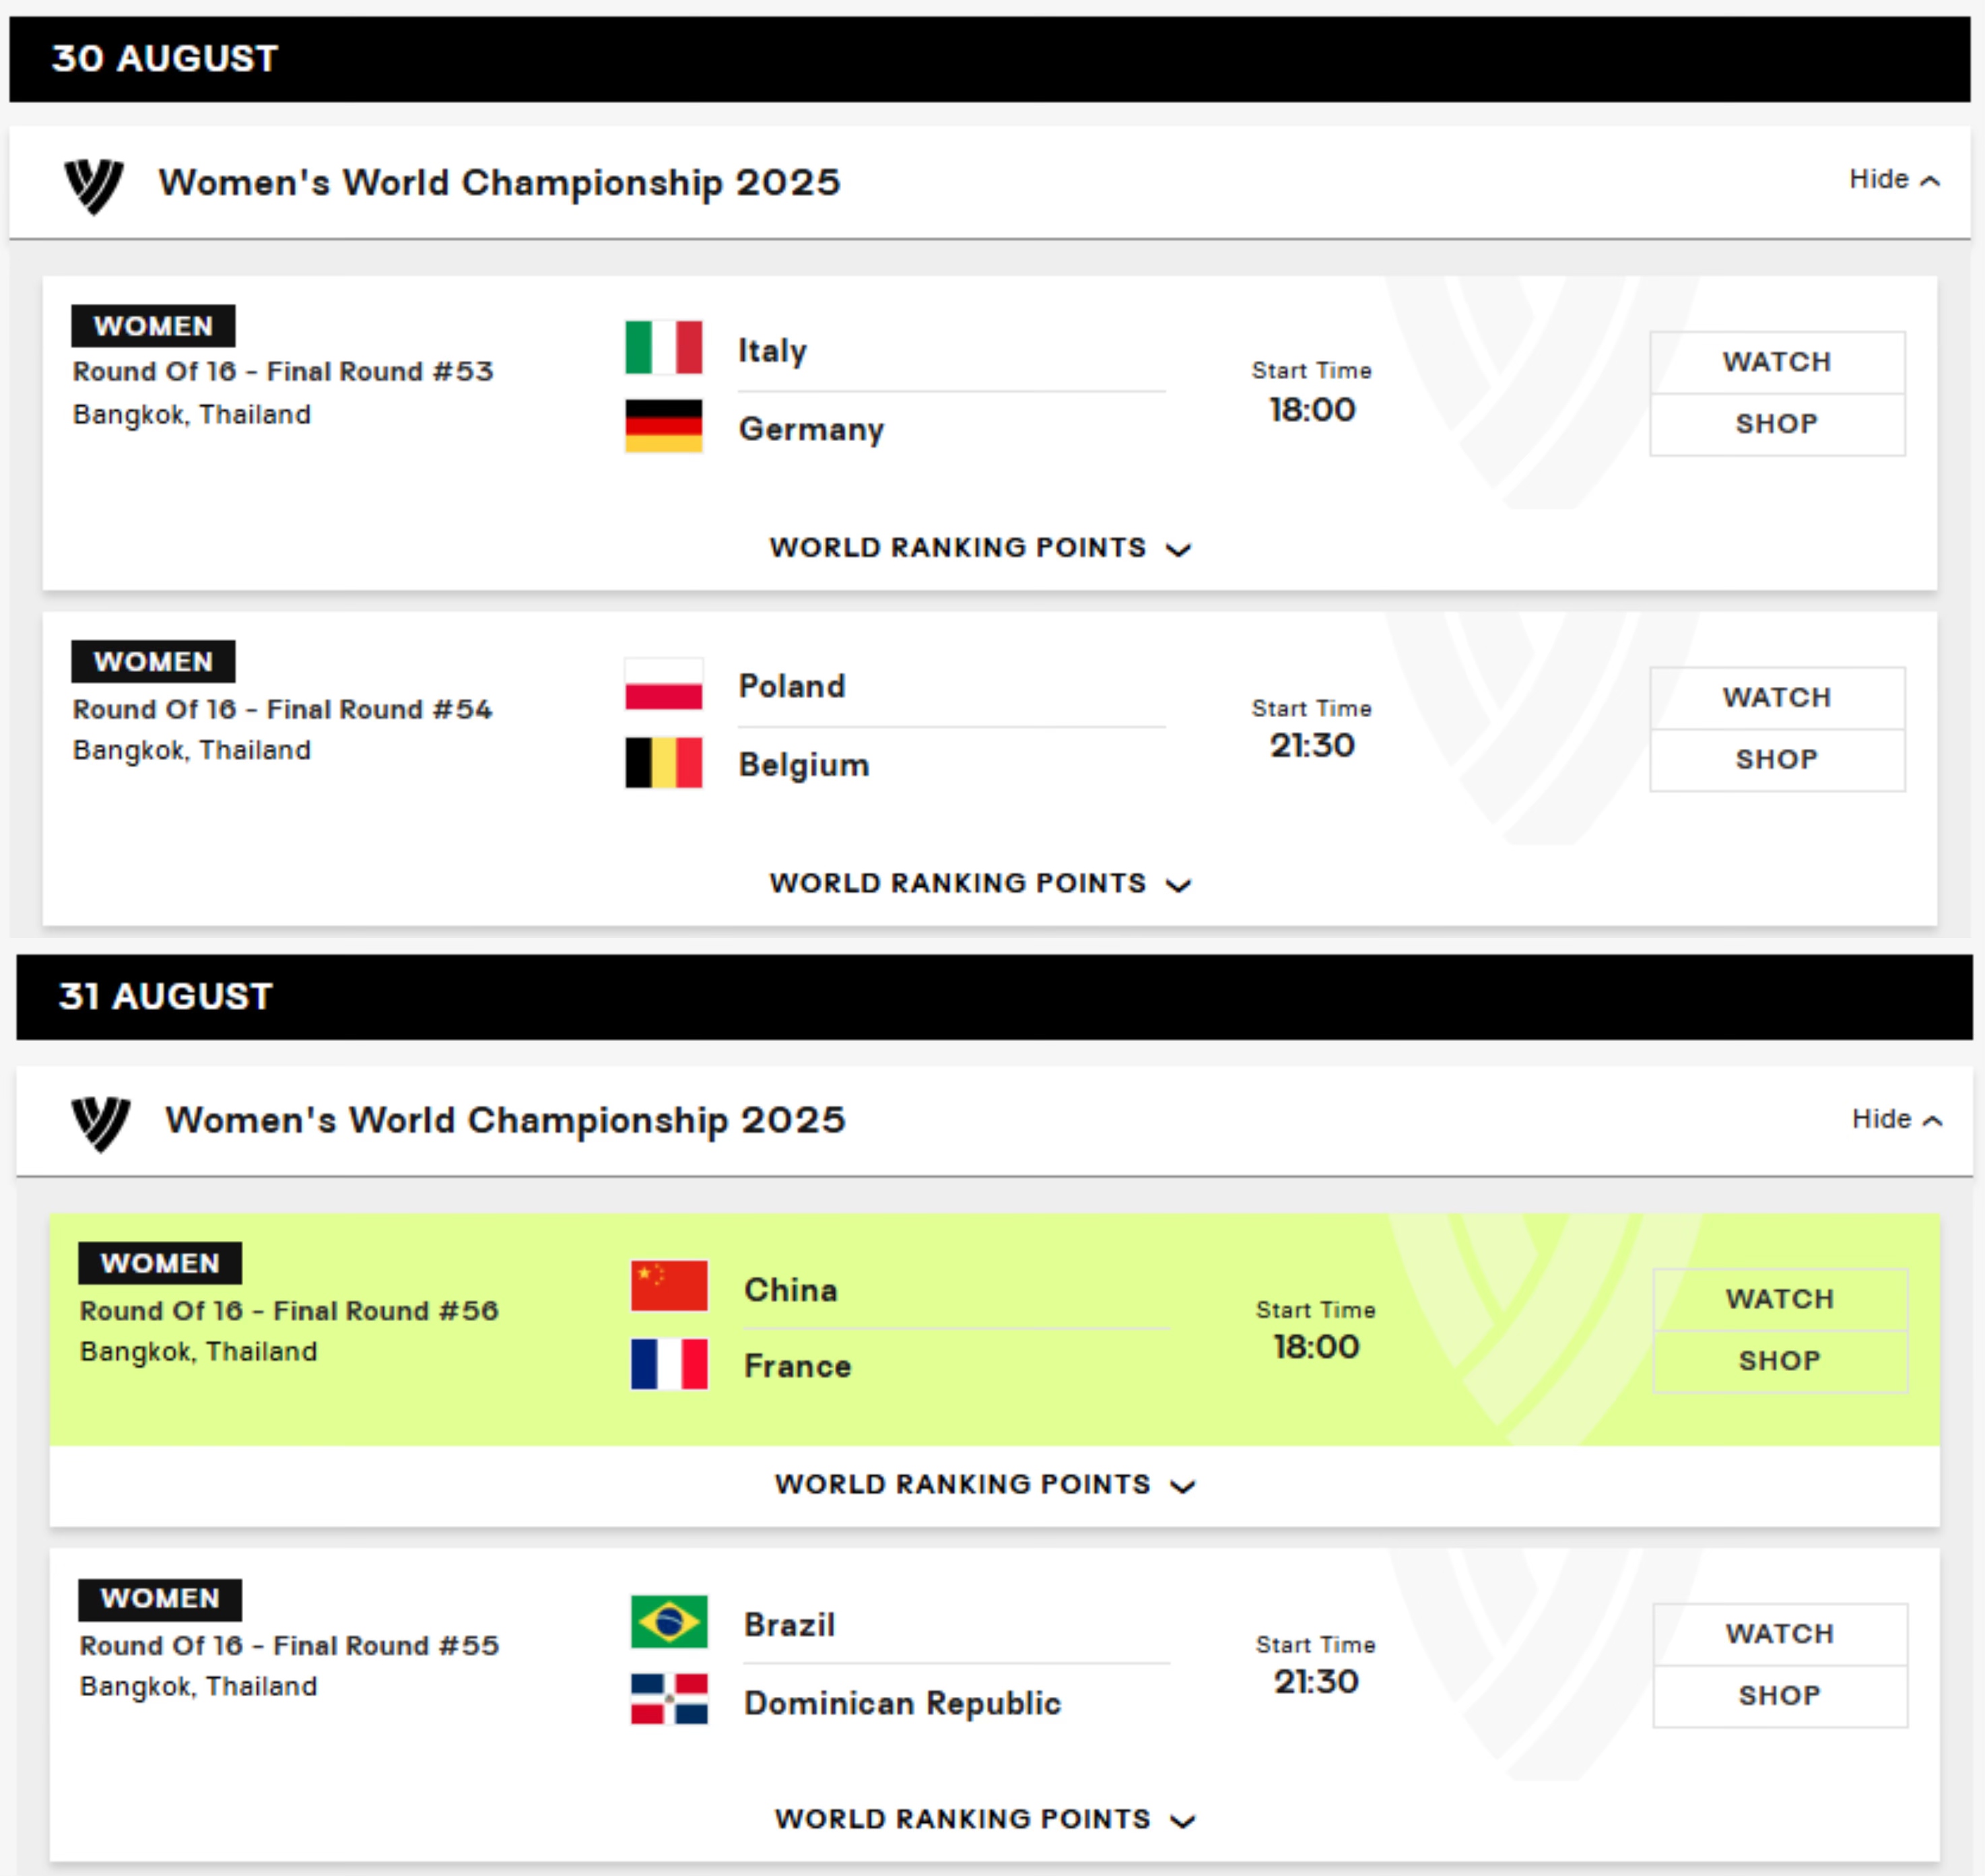Click the Belgium flag icon
The image size is (1985, 1876).
[663, 763]
